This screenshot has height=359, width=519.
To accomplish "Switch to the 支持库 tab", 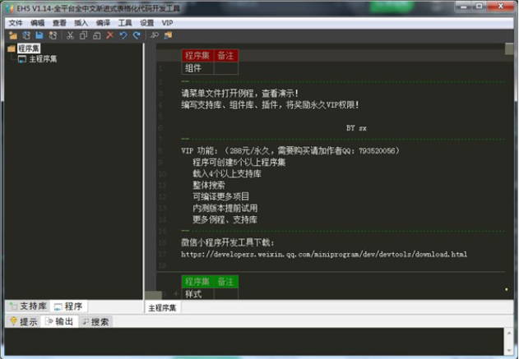I will coord(26,306).
